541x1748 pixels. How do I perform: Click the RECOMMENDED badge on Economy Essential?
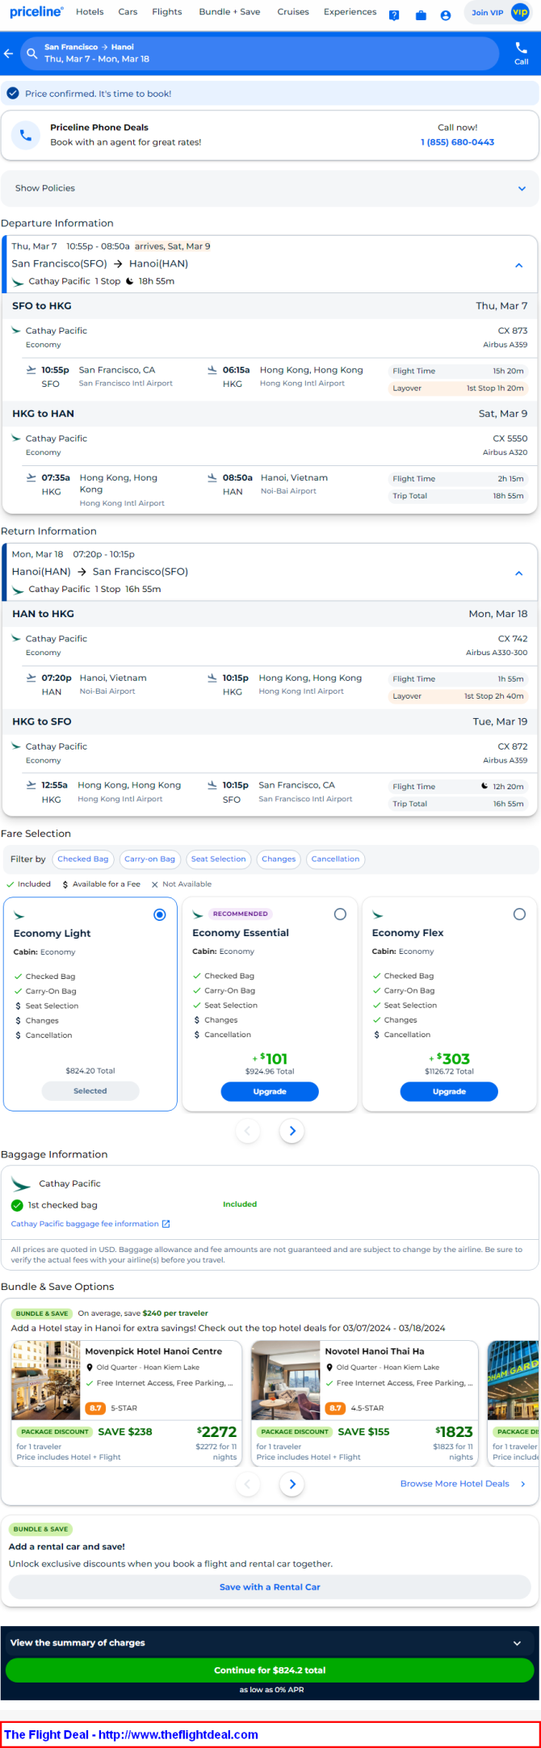tap(240, 914)
